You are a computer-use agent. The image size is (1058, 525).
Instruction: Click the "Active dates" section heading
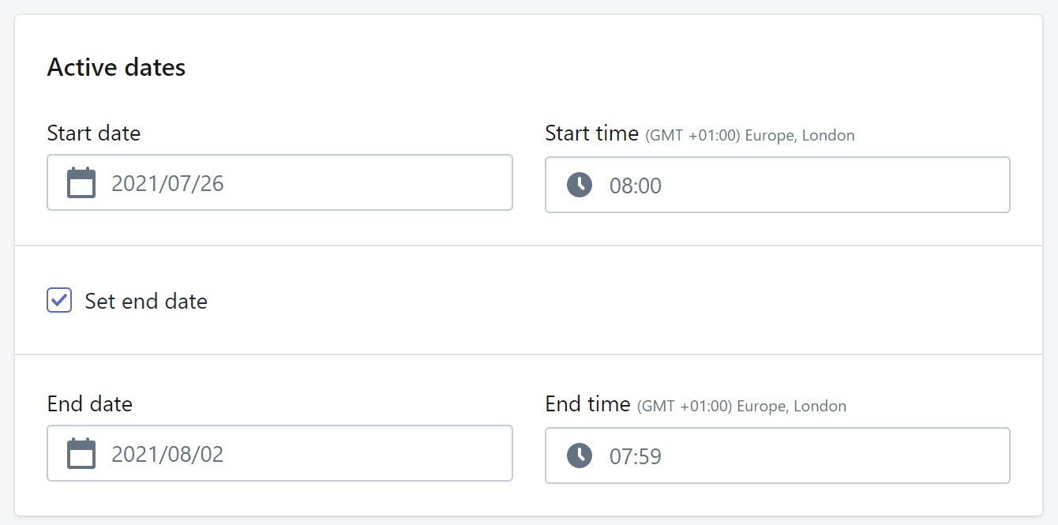click(116, 68)
